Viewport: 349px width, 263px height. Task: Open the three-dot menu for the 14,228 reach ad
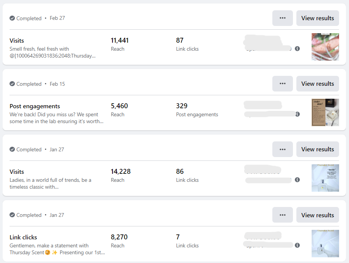click(283, 149)
